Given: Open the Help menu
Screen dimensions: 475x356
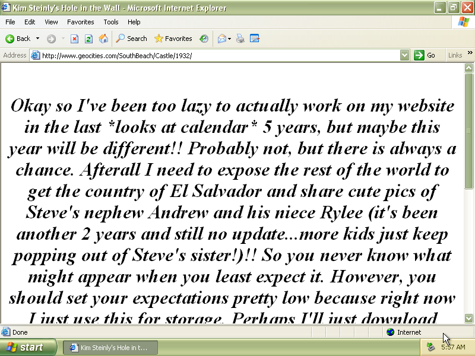Looking at the screenshot, I should point(134,22).
